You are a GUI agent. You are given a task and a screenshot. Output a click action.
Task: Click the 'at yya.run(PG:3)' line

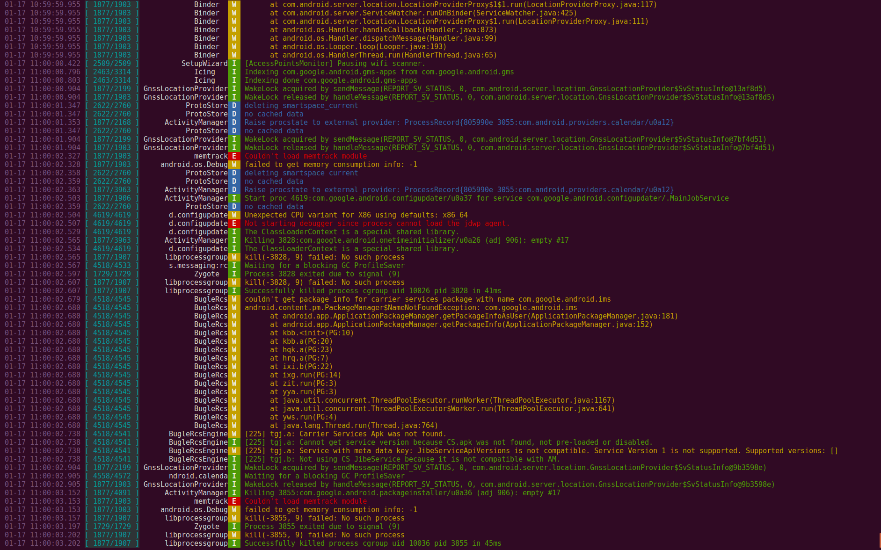pos(303,392)
